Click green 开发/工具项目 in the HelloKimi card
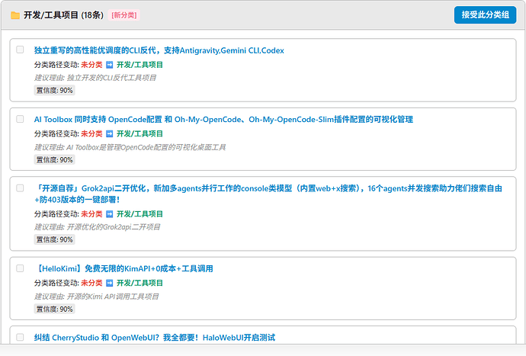Viewport: 526px width, 356px height. [x=140, y=283]
